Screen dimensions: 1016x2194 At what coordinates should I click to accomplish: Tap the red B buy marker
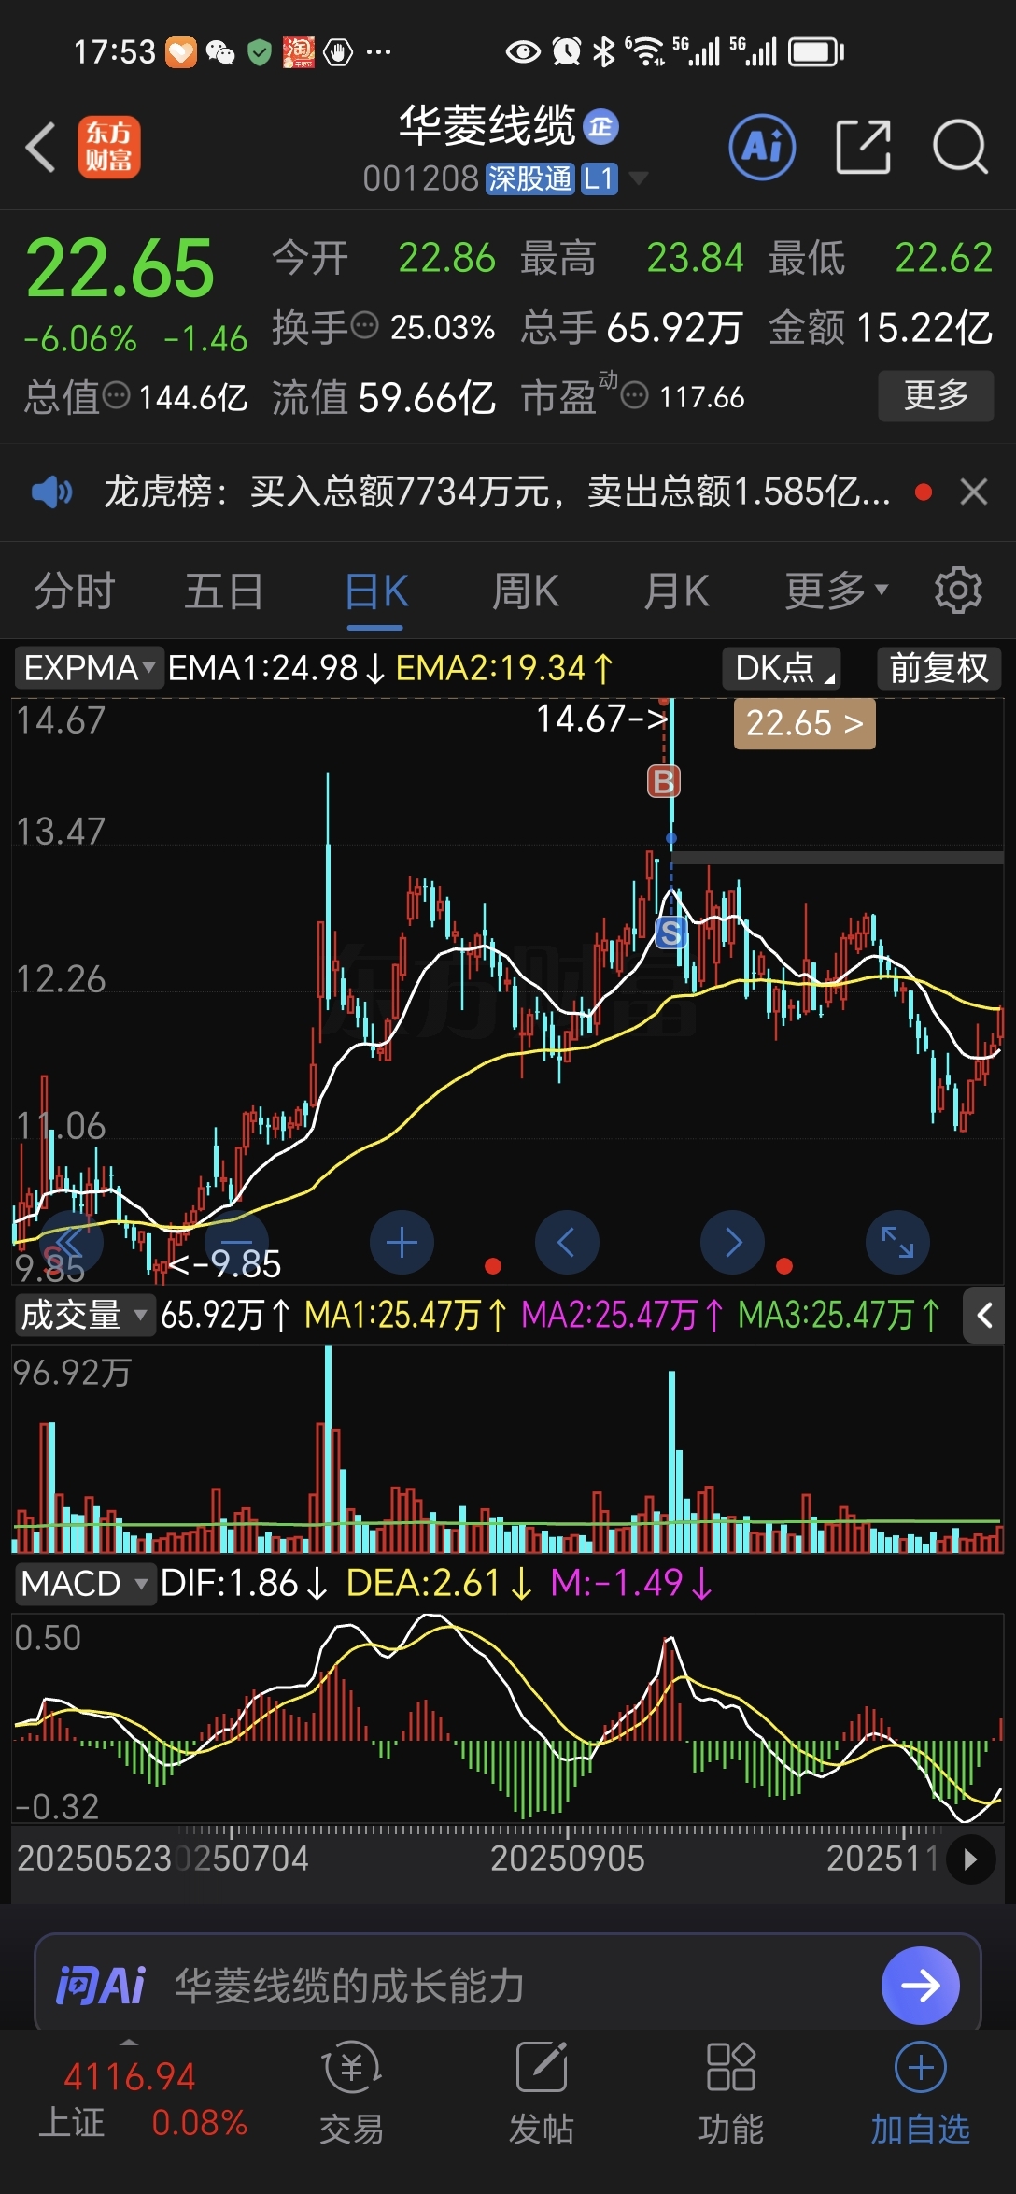664,781
